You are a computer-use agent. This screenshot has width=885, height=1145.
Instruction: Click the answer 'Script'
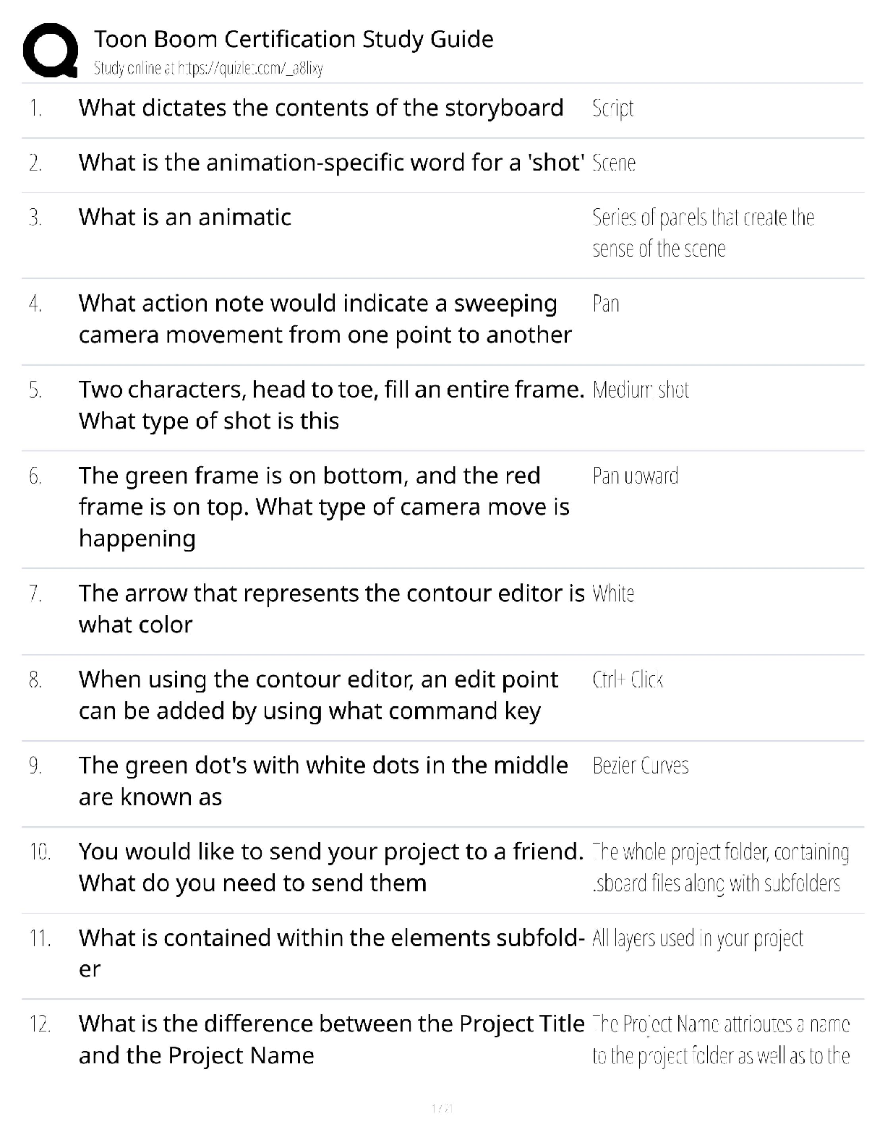pos(612,108)
